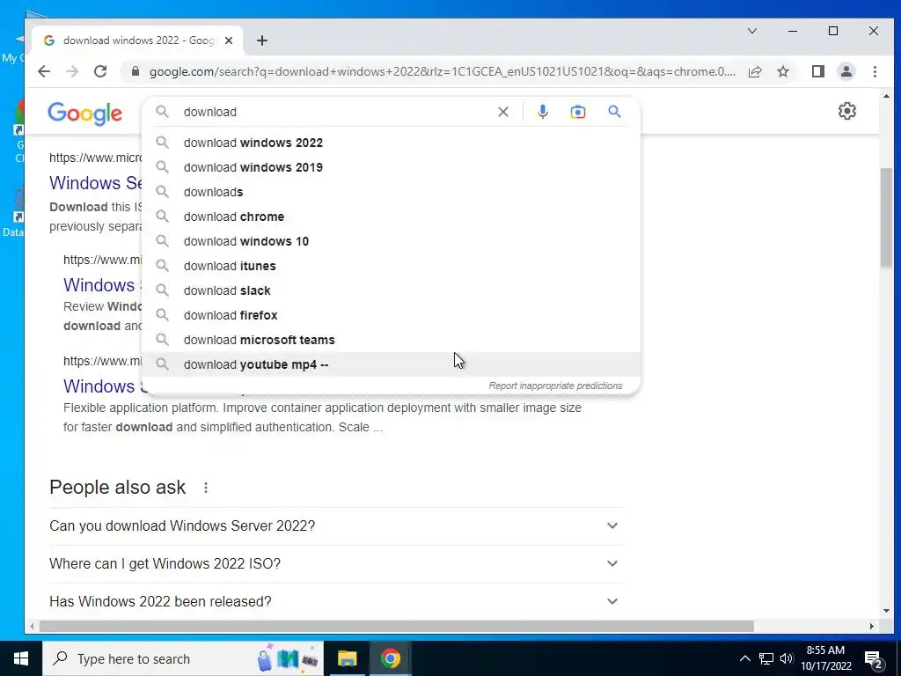Show hidden system tray icons

click(744, 658)
